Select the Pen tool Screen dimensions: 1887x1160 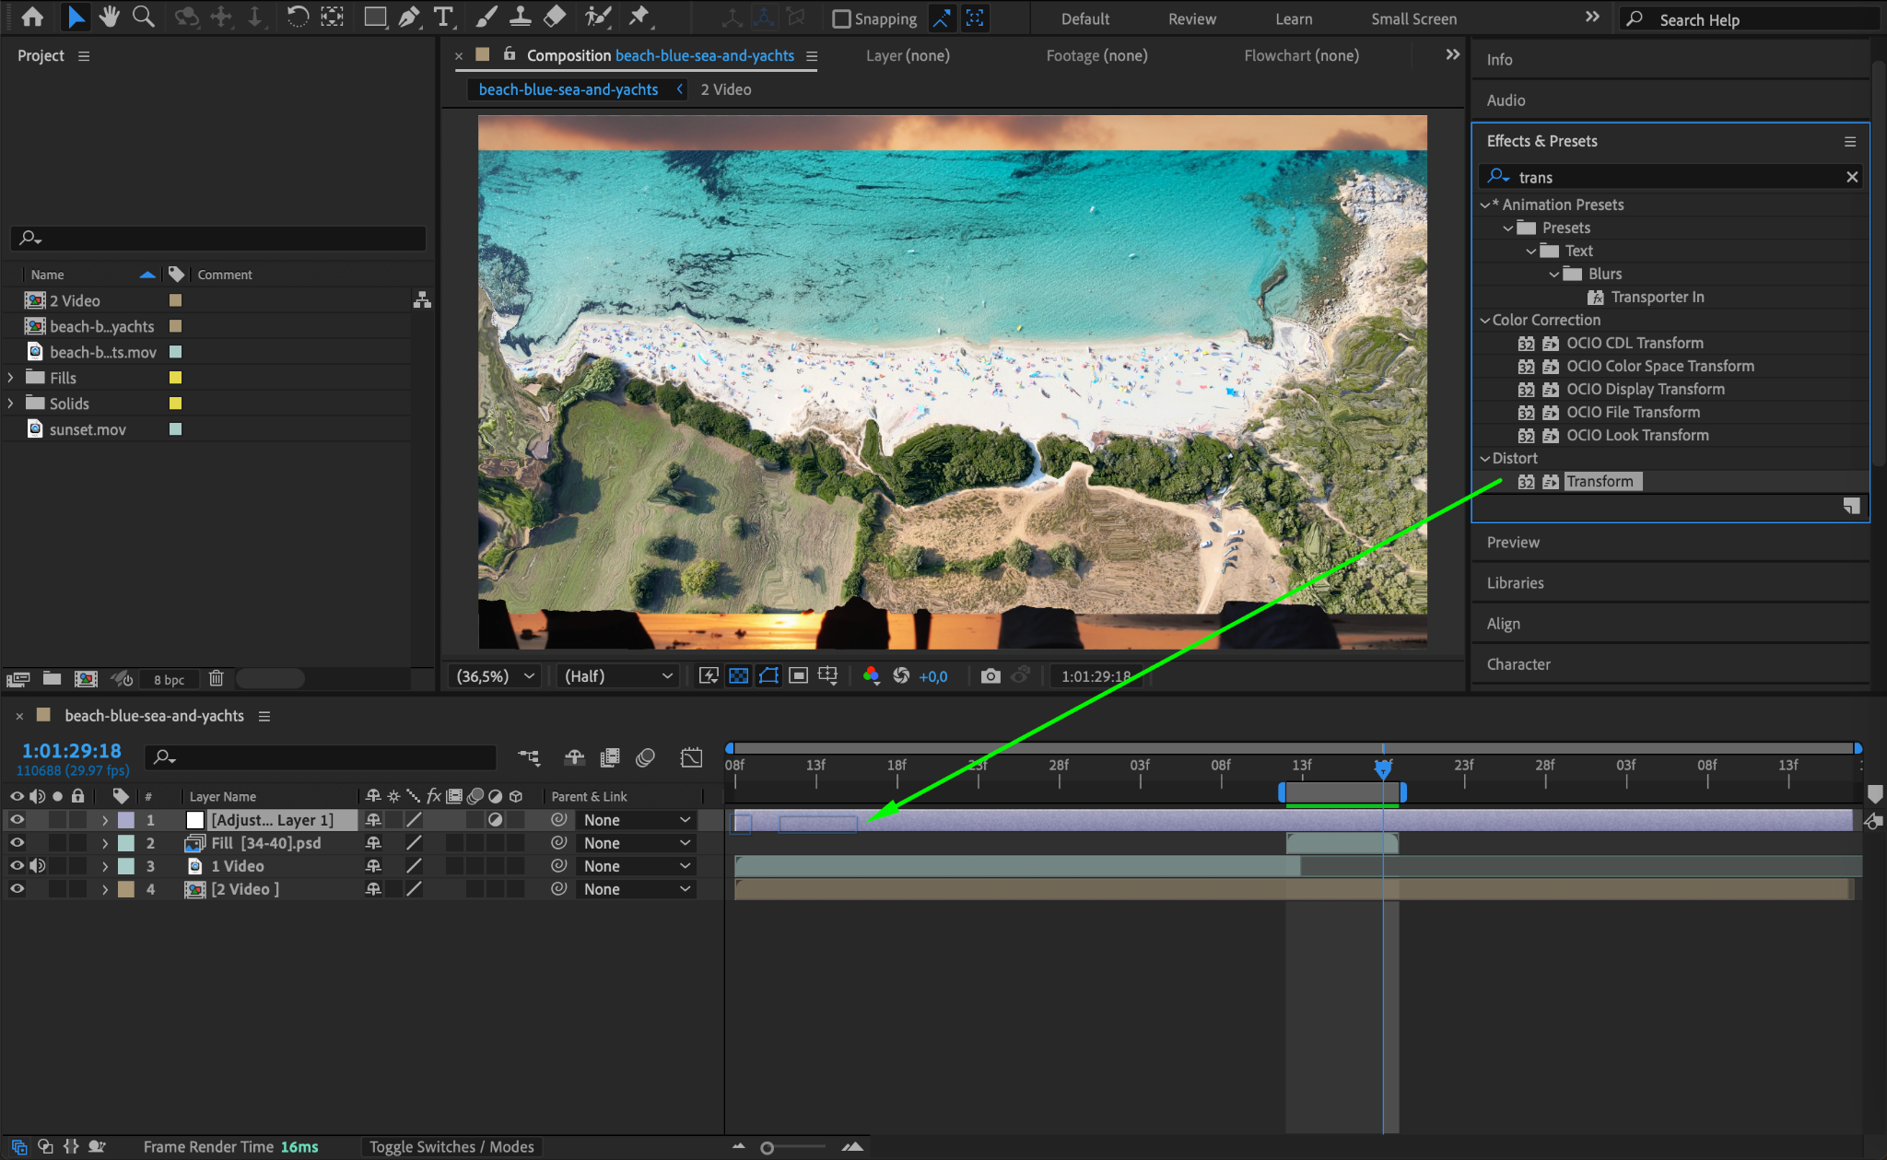(x=408, y=17)
